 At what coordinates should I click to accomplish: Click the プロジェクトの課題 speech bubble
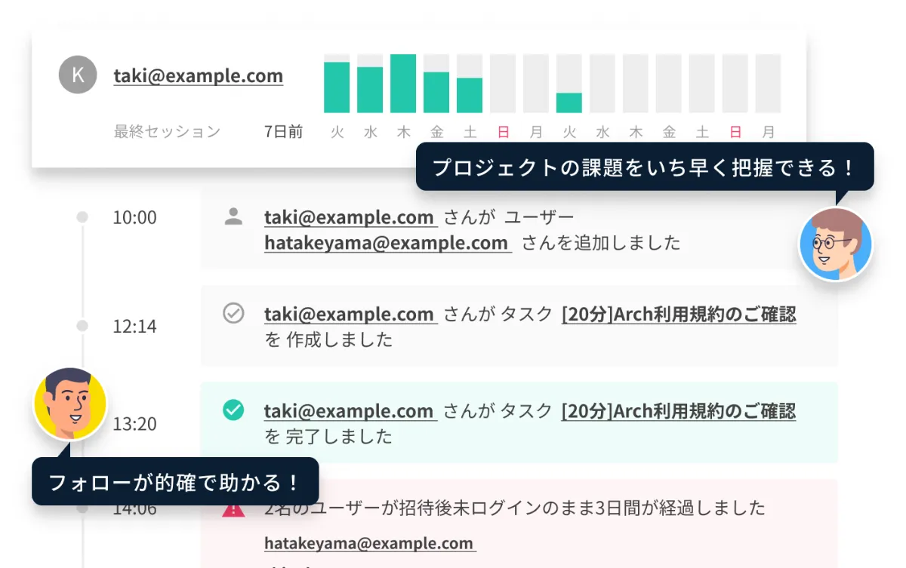click(x=644, y=167)
